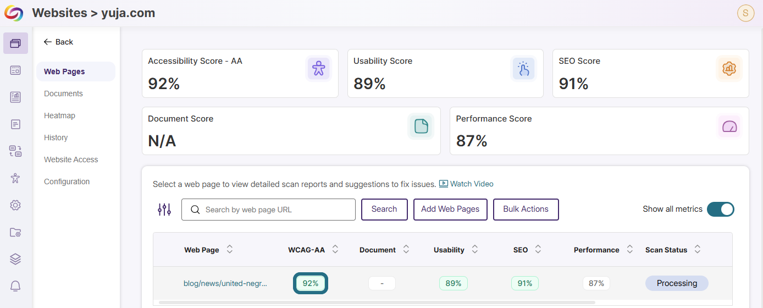The height and width of the screenshot is (308, 763).
Task: Open the document lines sidebar icon
Action: [15, 124]
